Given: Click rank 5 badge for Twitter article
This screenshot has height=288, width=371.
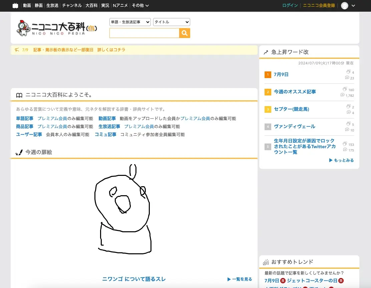Looking at the screenshot, I should [x=268, y=147].
